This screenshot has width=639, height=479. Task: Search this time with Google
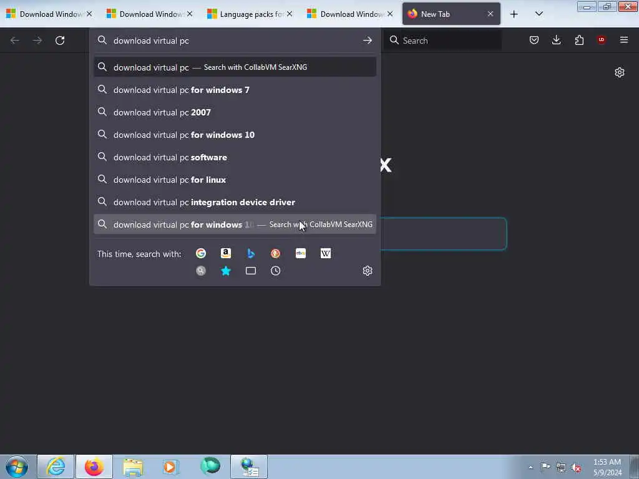(x=201, y=253)
